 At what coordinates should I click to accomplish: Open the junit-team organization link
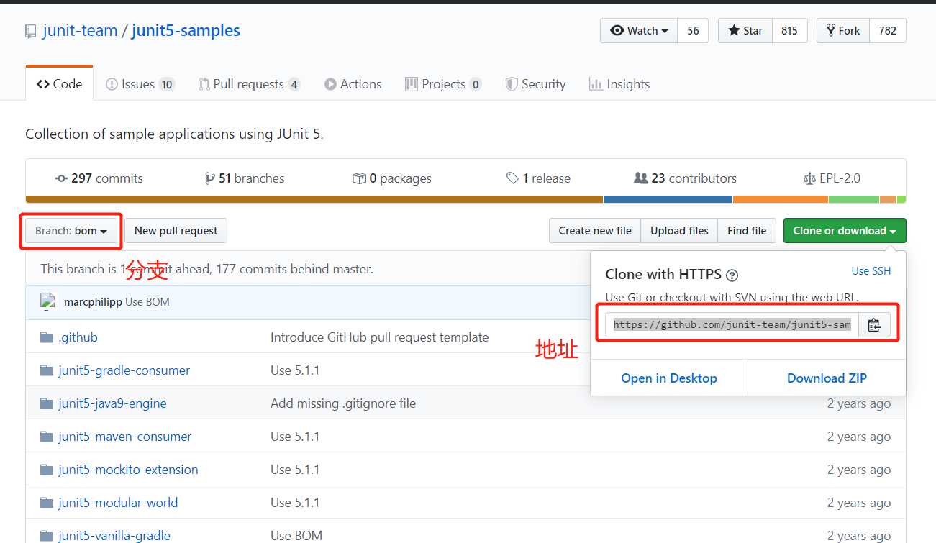(79, 31)
